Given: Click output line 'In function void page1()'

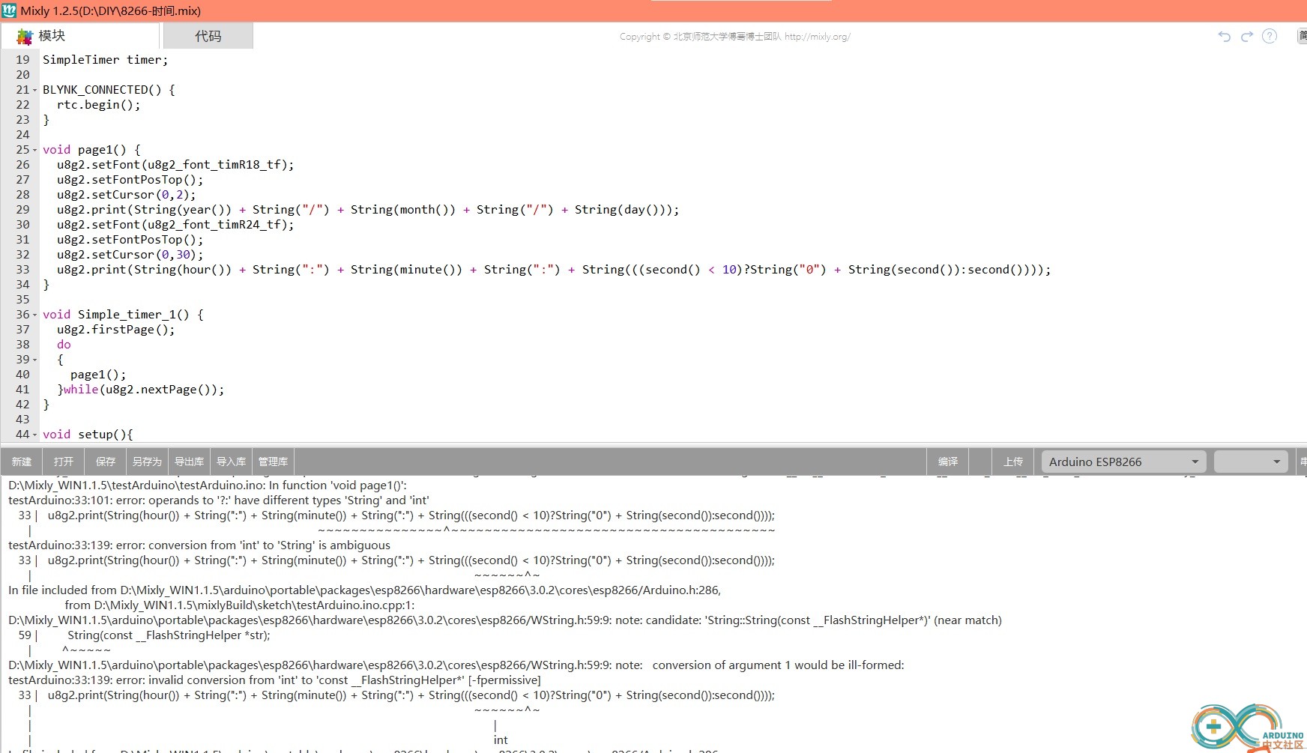Looking at the screenshot, I should 208,486.
